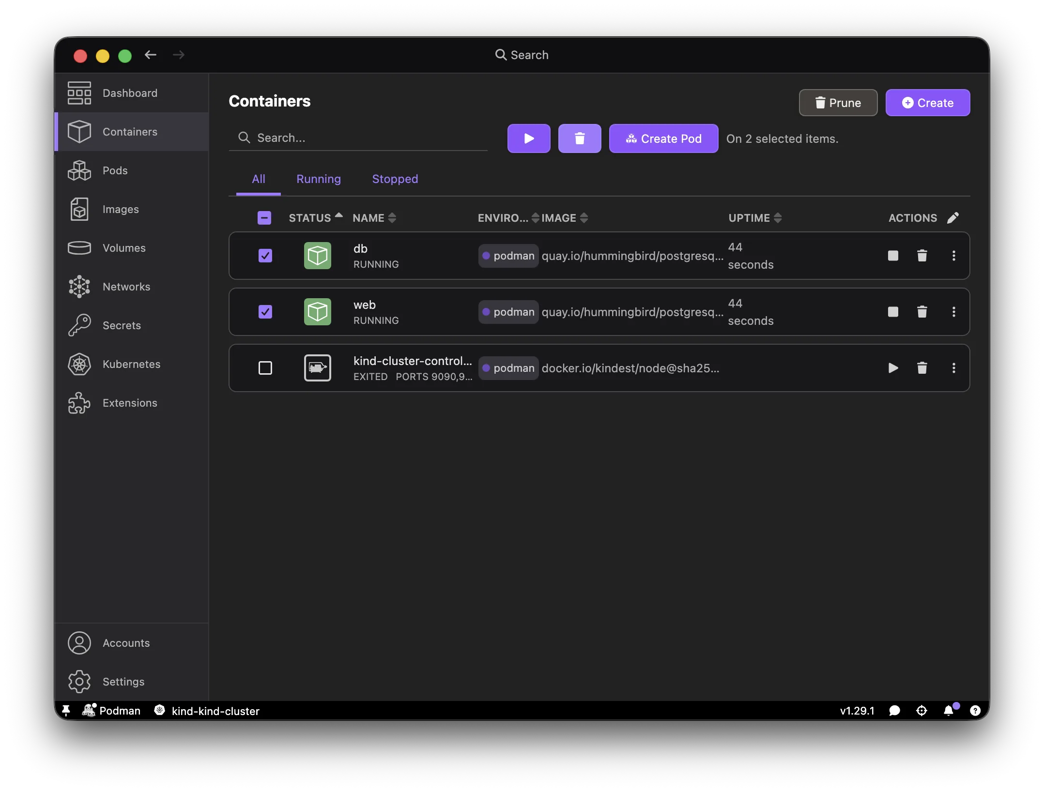1044x792 pixels.
Task: Switch to the Running tab
Action: pyautogui.click(x=319, y=179)
